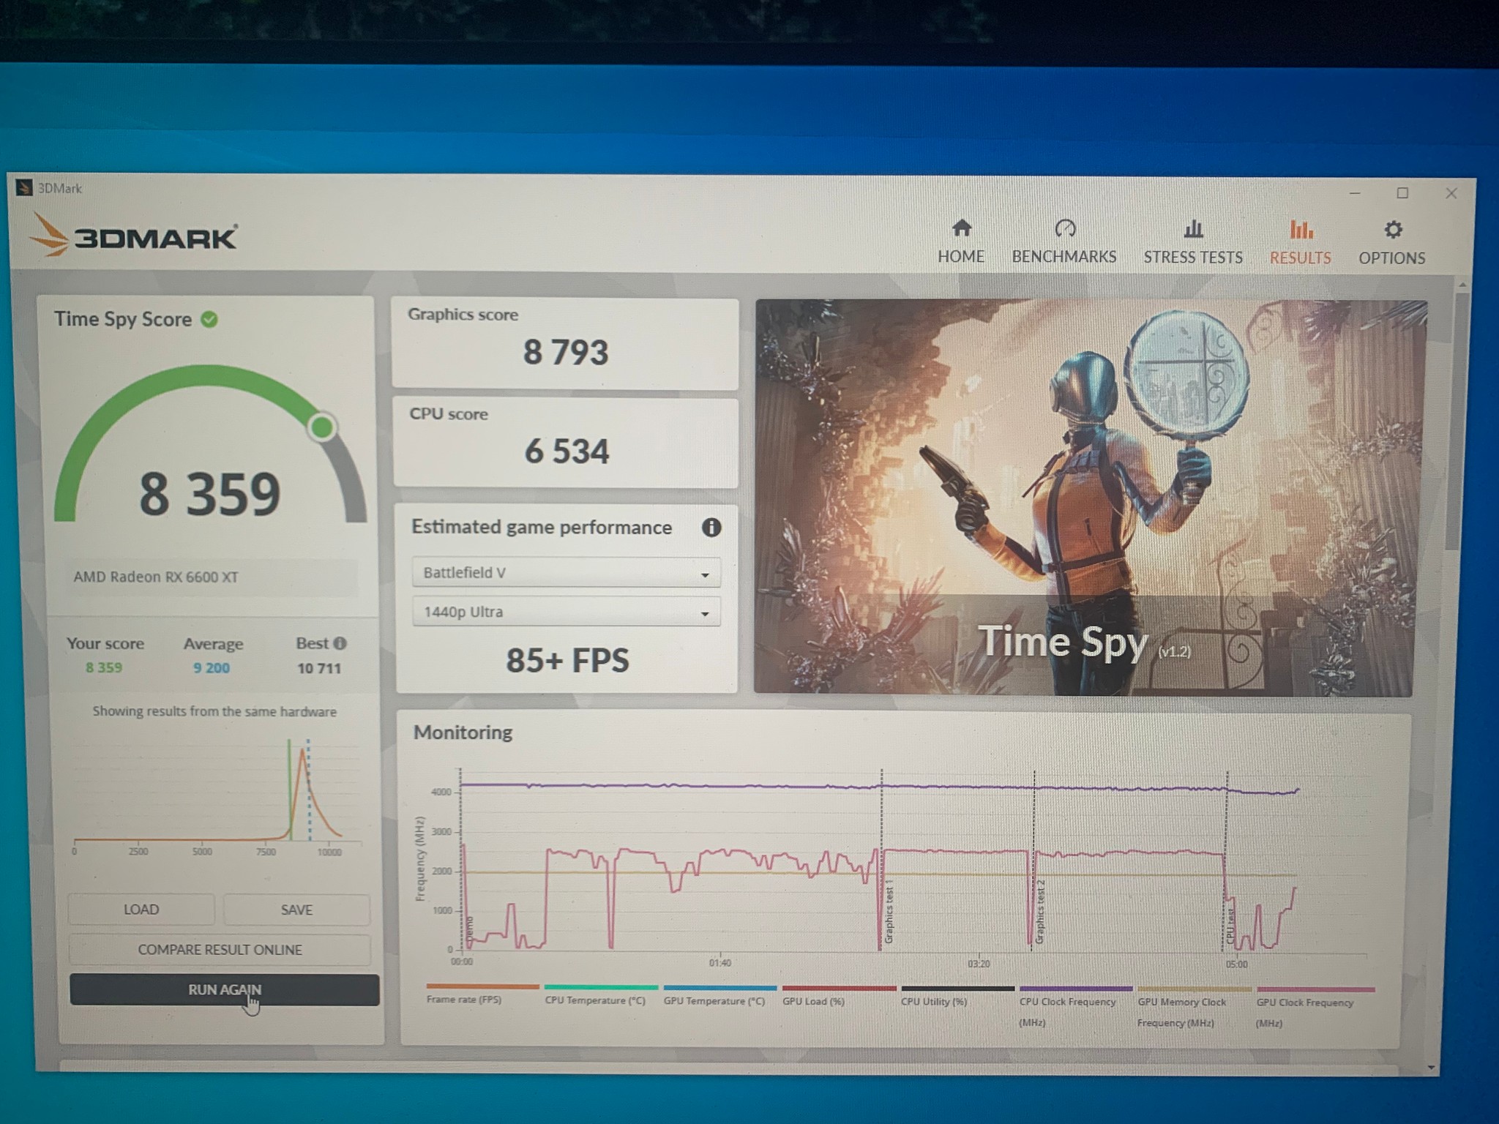Click the SAVE button
1499x1124 pixels.
coord(296,910)
